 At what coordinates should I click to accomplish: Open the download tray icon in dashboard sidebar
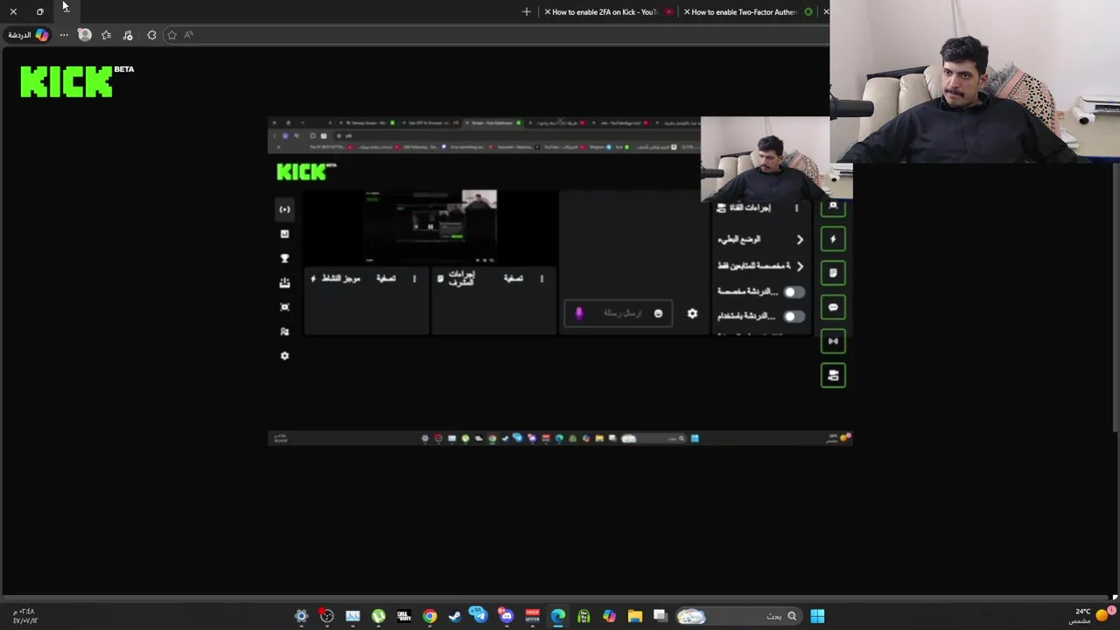(x=284, y=283)
